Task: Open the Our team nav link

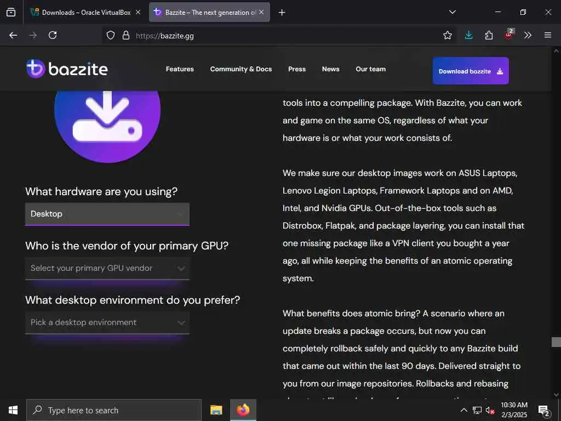Action: (371, 69)
